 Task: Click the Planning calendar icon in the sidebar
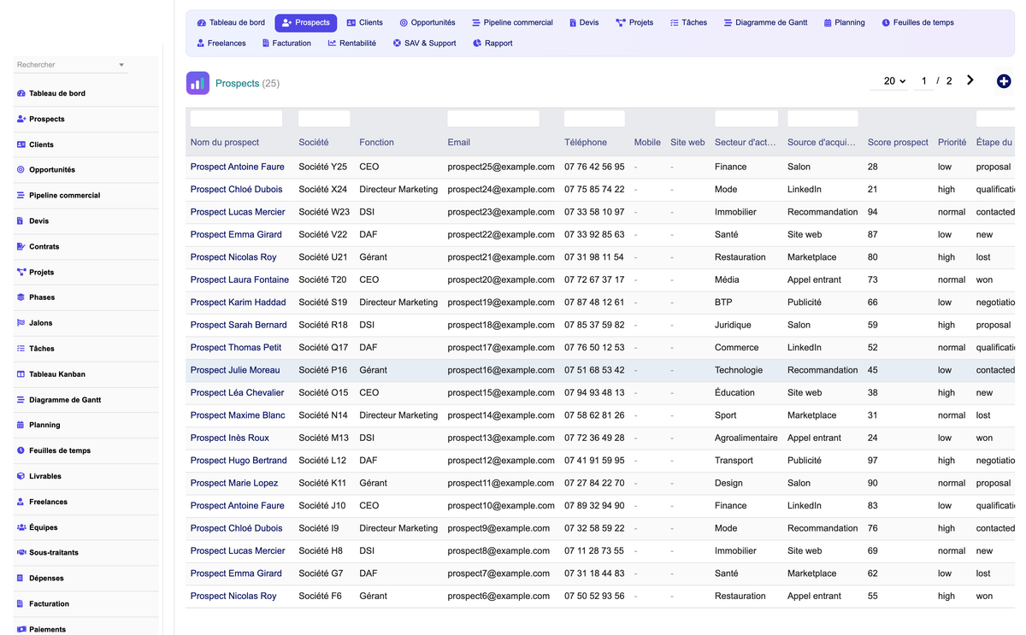pos(21,425)
